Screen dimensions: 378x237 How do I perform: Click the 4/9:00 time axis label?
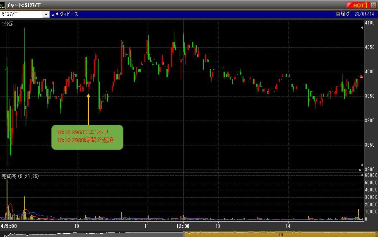tap(9, 226)
